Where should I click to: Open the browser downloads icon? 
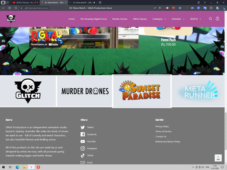pyautogui.click(x=224, y=8)
